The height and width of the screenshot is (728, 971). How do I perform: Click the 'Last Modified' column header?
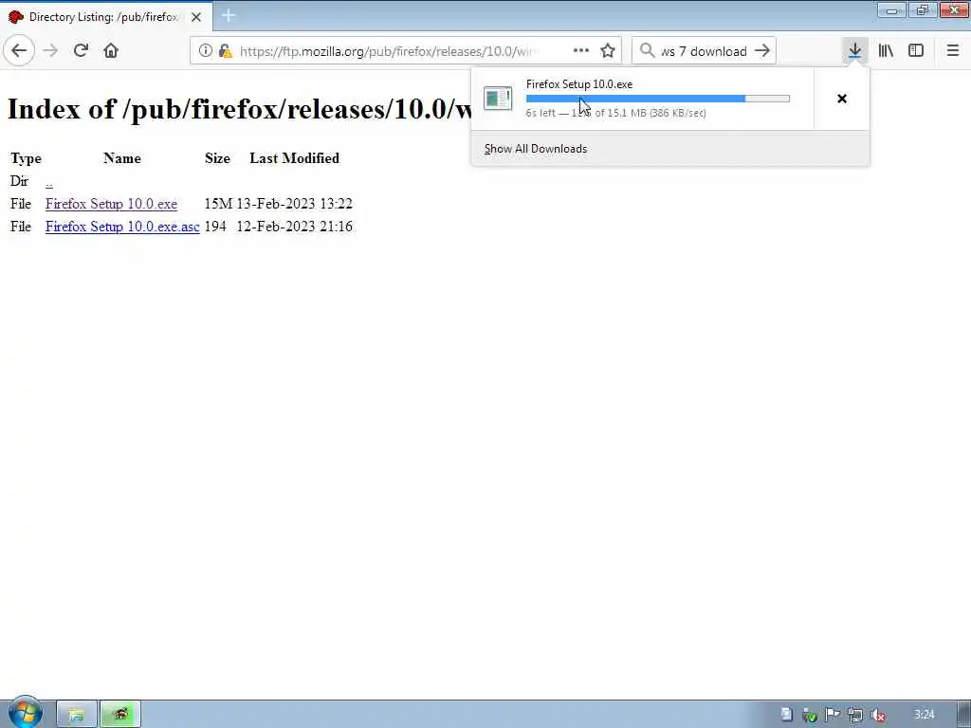[294, 158]
